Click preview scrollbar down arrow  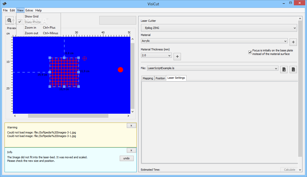[x=132, y=111]
